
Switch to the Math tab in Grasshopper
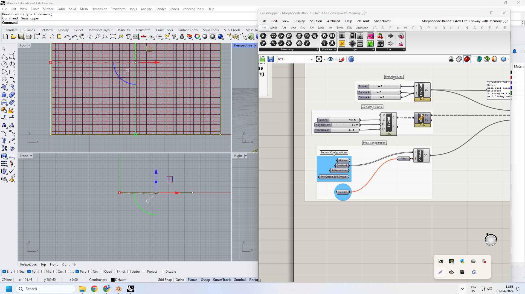pyautogui.click(x=274, y=28)
